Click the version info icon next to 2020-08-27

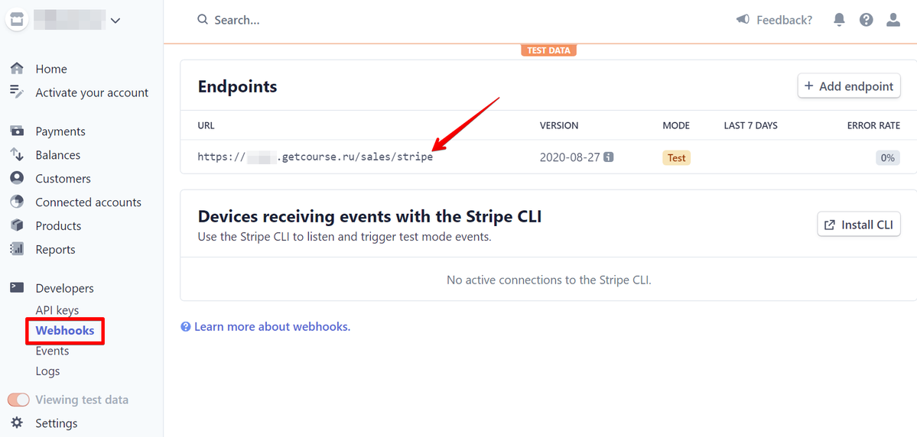point(609,157)
